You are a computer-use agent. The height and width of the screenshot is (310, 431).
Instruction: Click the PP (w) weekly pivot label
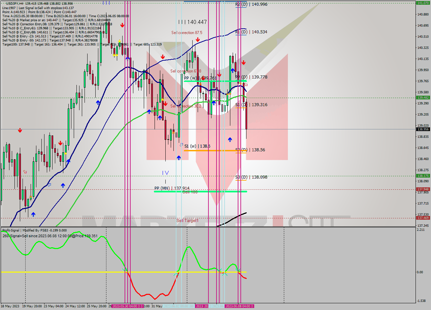click(200, 78)
